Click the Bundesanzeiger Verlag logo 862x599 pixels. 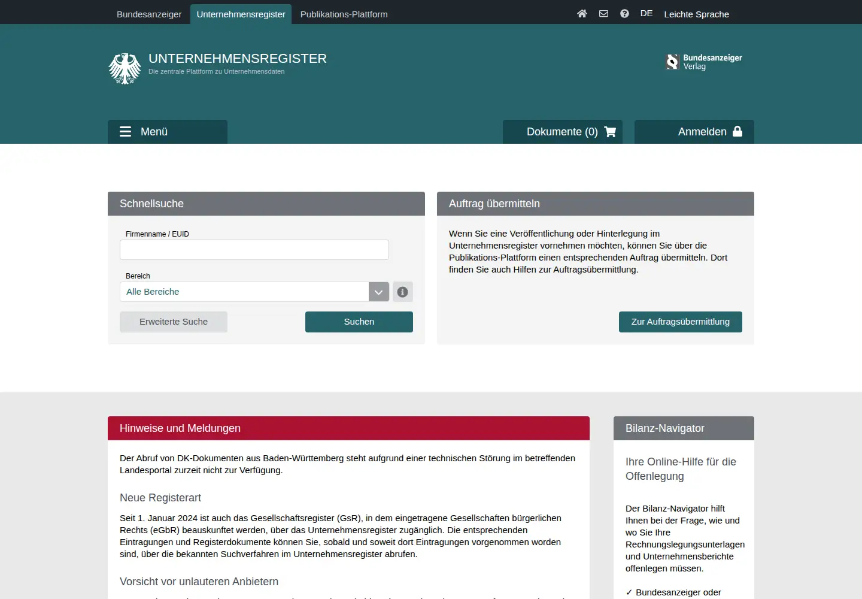[704, 62]
